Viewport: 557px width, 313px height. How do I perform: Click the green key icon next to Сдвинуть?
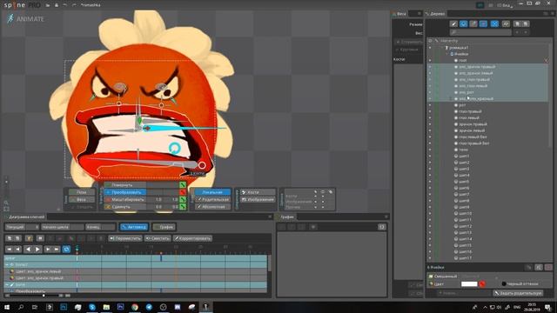pos(183,207)
